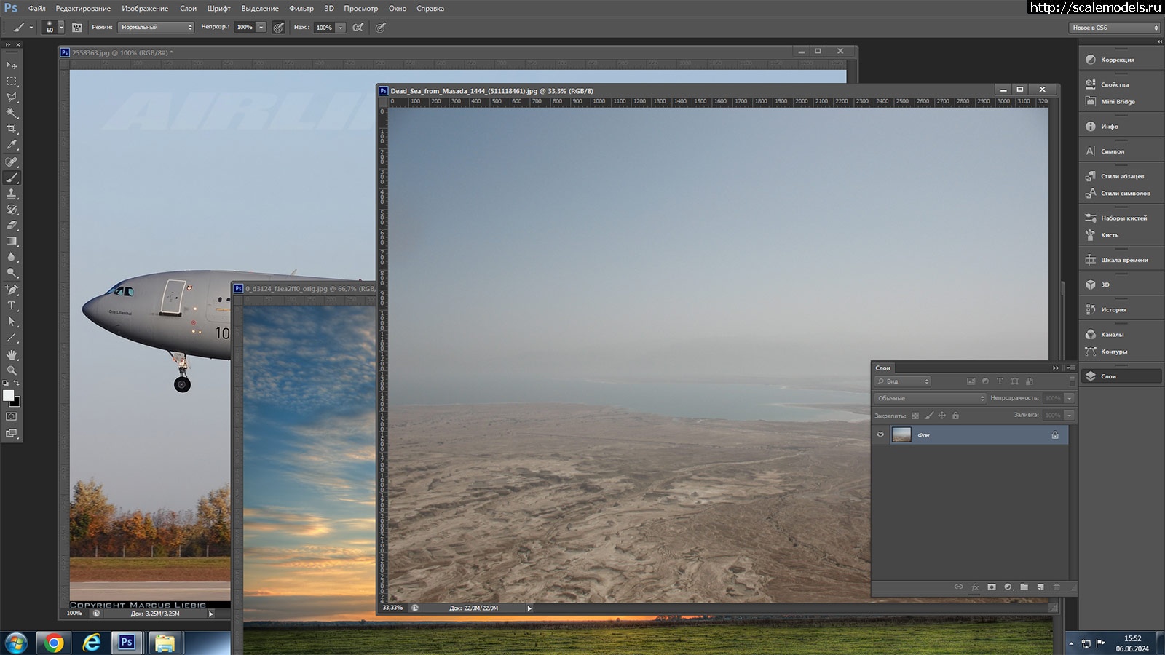Open Файл menu
1165x655 pixels.
pyautogui.click(x=37, y=9)
